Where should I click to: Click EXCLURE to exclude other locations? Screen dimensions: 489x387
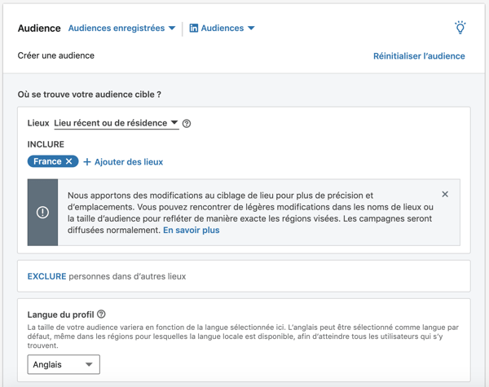point(46,276)
